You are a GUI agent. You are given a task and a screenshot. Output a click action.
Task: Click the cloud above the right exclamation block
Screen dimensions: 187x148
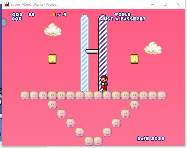coord(153,48)
